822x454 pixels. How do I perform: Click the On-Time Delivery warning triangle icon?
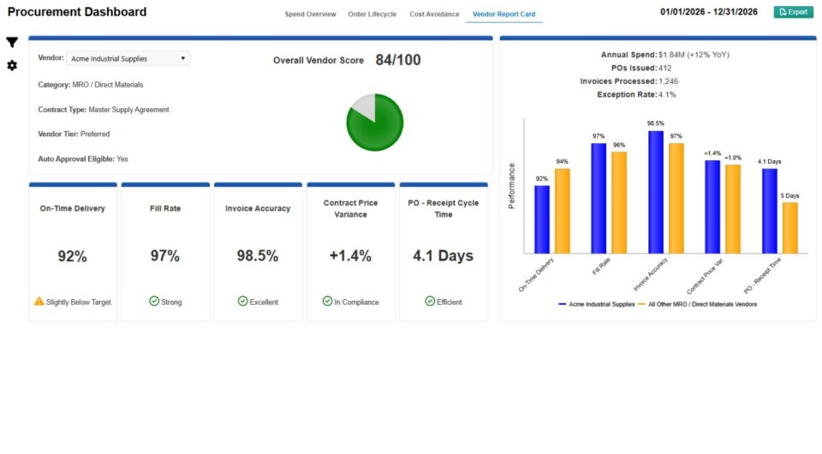39,302
